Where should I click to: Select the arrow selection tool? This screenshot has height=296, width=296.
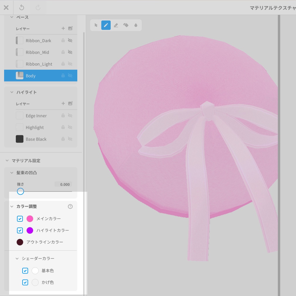point(96,25)
